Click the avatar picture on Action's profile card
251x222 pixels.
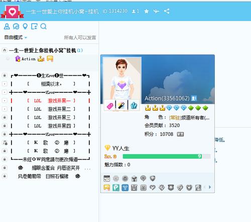(122, 78)
